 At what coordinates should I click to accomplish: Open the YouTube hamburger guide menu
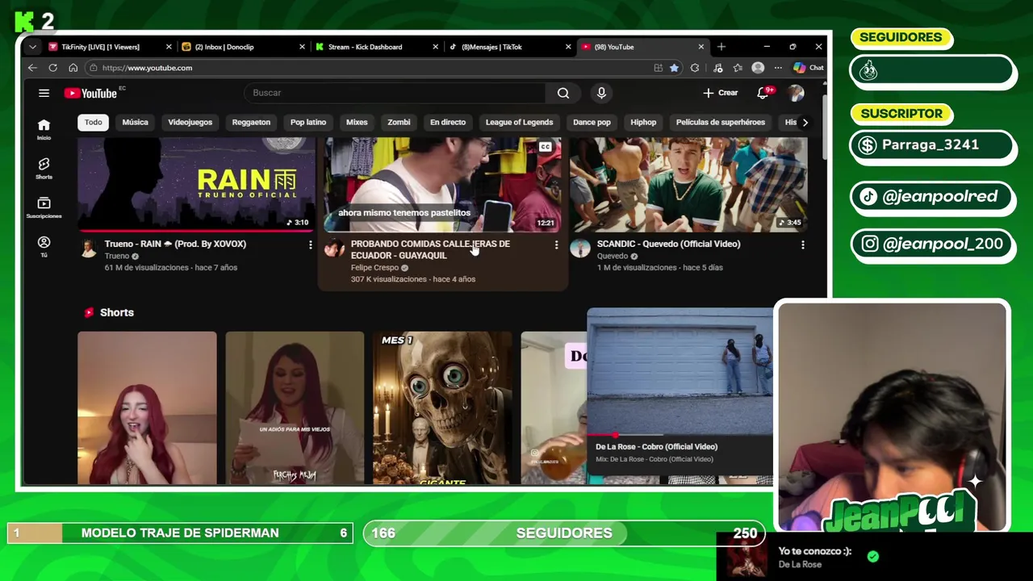pyautogui.click(x=44, y=93)
